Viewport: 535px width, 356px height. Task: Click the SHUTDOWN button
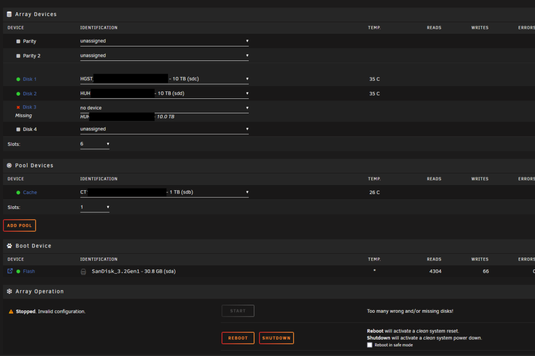[277, 338]
